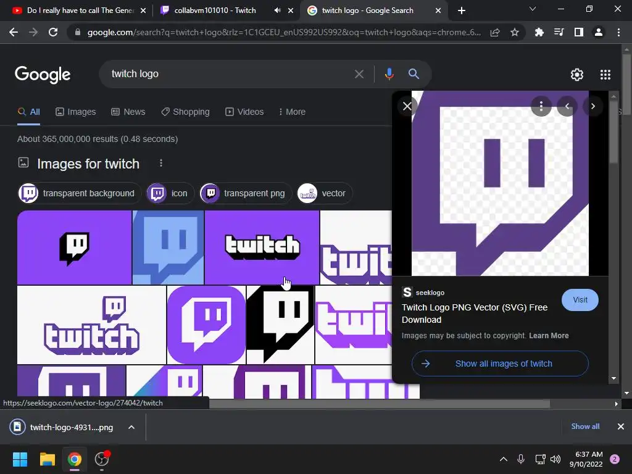Open the seeklogo source link
This screenshot has width=632, height=474.
click(423, 293)
